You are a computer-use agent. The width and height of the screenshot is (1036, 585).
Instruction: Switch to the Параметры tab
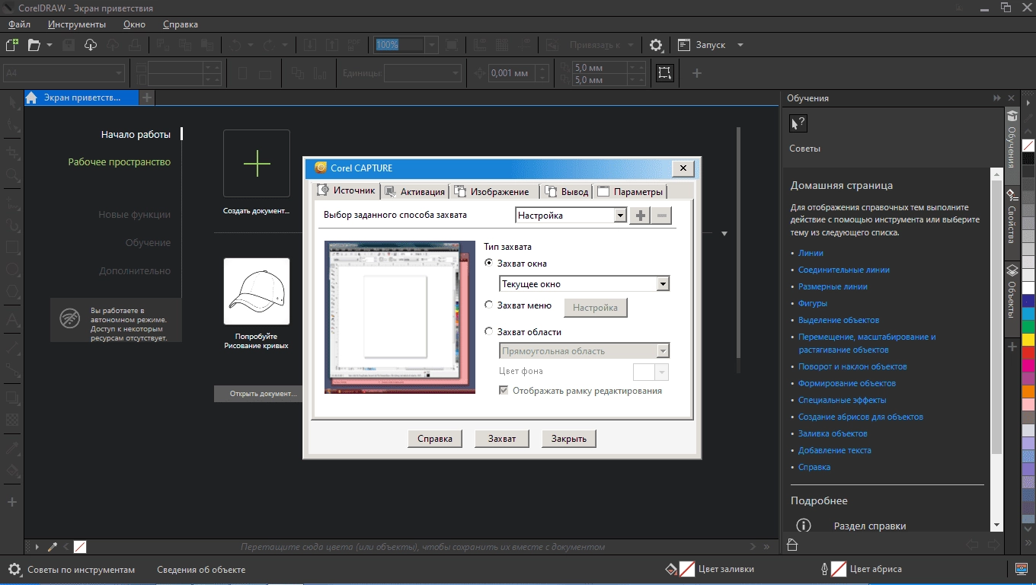click(x=631, y=191)
